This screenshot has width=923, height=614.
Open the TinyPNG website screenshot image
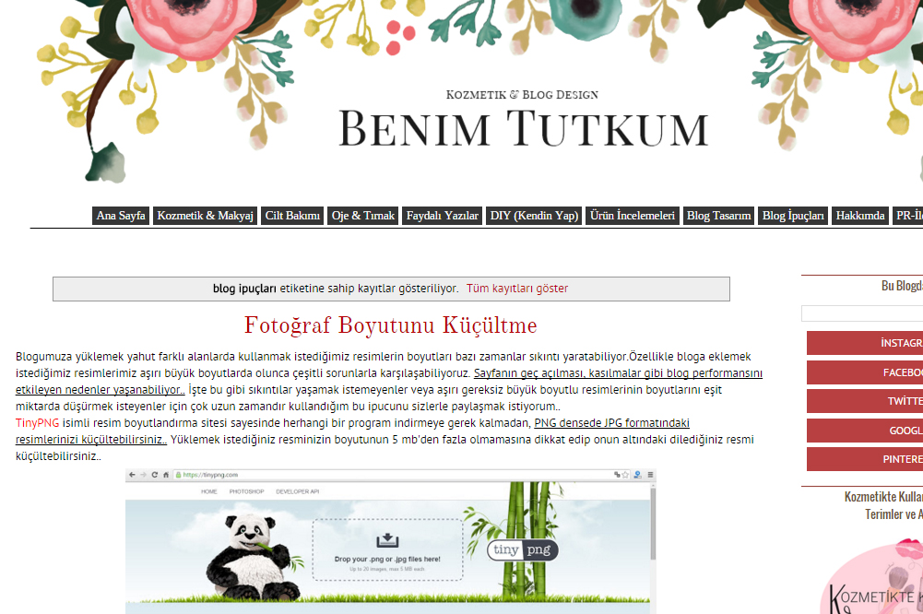click(x=390, y=541)
